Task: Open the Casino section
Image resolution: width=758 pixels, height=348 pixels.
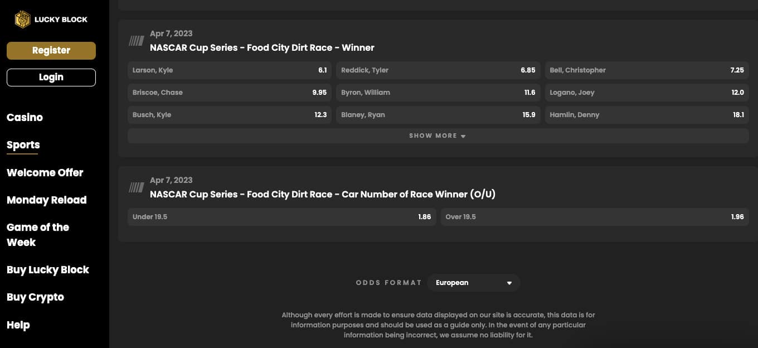Action: (25, 118)
